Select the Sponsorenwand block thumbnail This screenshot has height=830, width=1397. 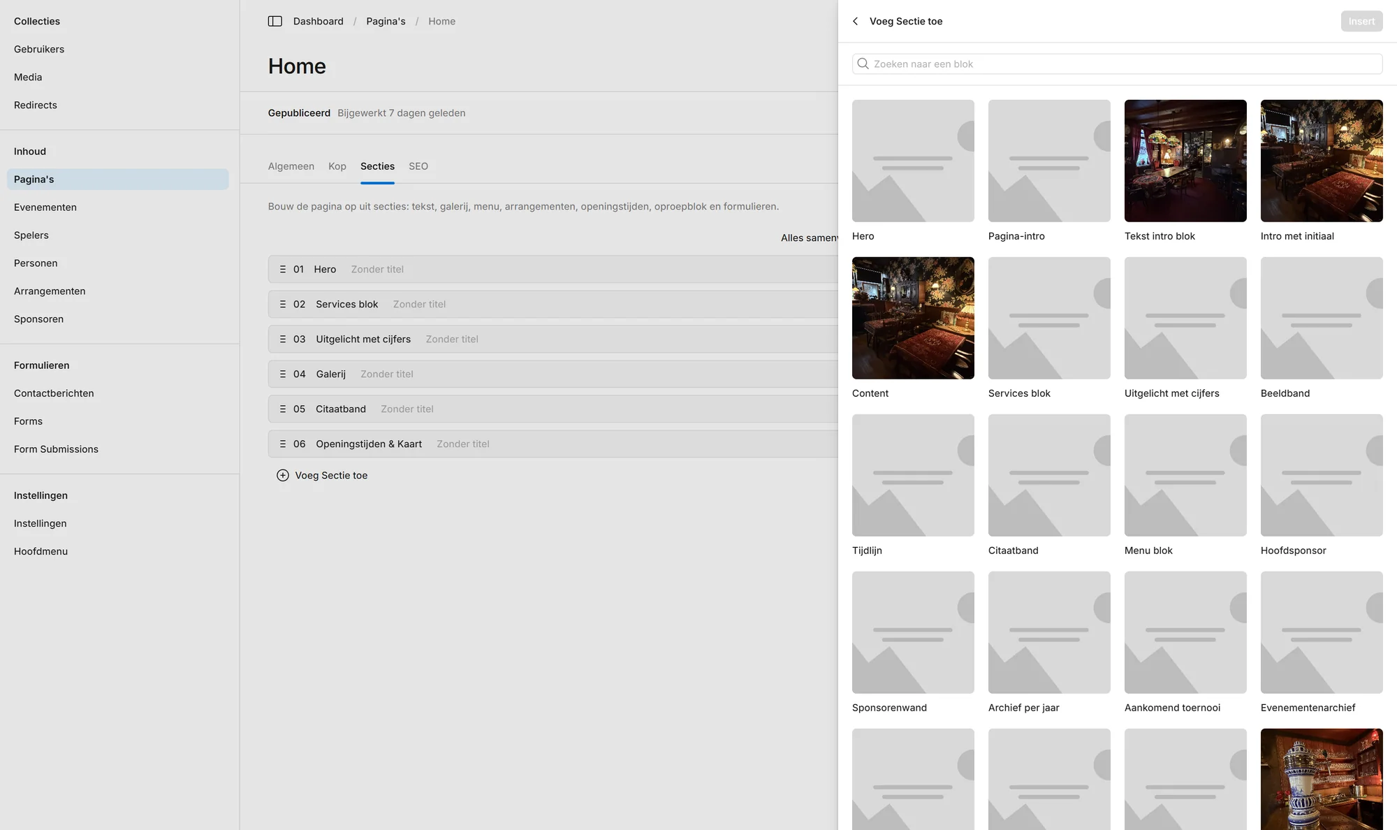tap(913, 632)
